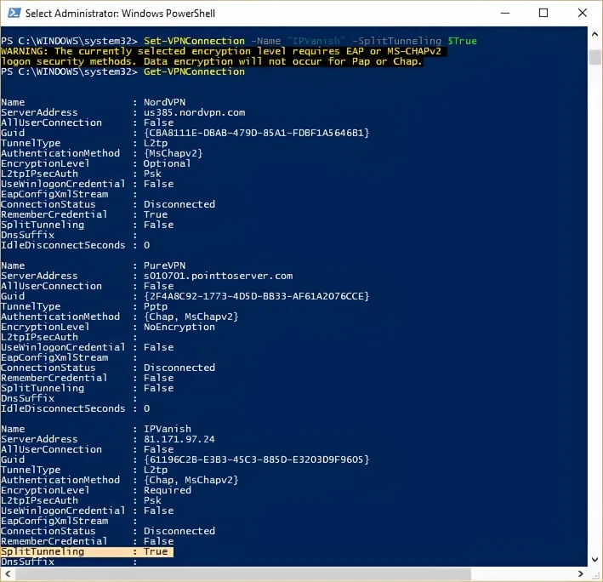Viewport: 603px width, 582px height.
Task: Select the IPVanish name value in the output
Action: 168,429
